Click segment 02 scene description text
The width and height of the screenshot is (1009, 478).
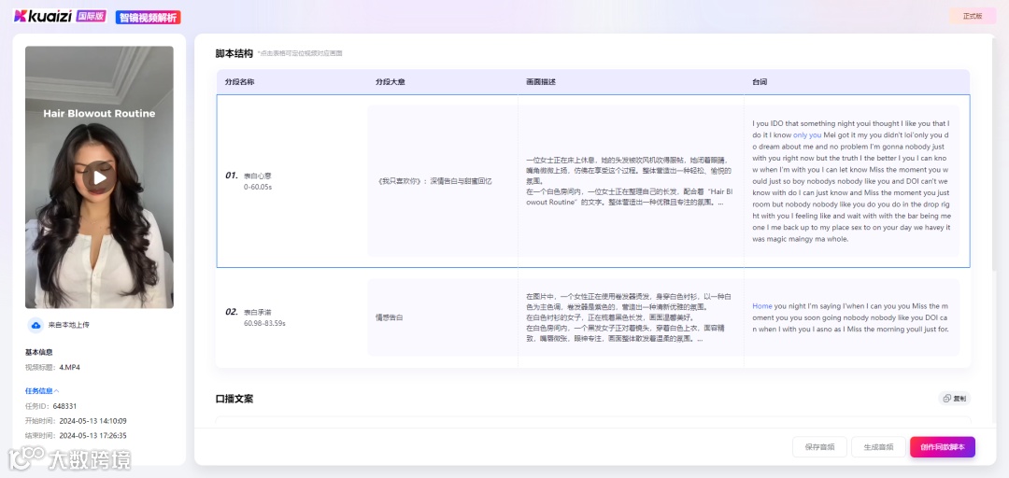coord(630,317)
